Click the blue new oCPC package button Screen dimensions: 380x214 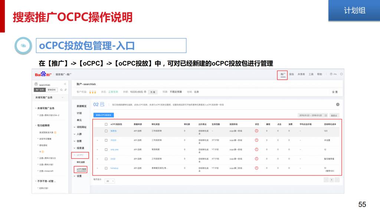104,115
